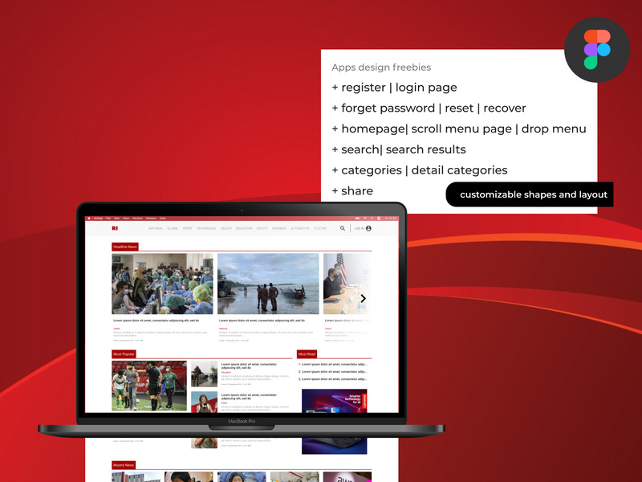642x482 pixels.
Task: Click the Most Read section label
Action: coord(307,353)
